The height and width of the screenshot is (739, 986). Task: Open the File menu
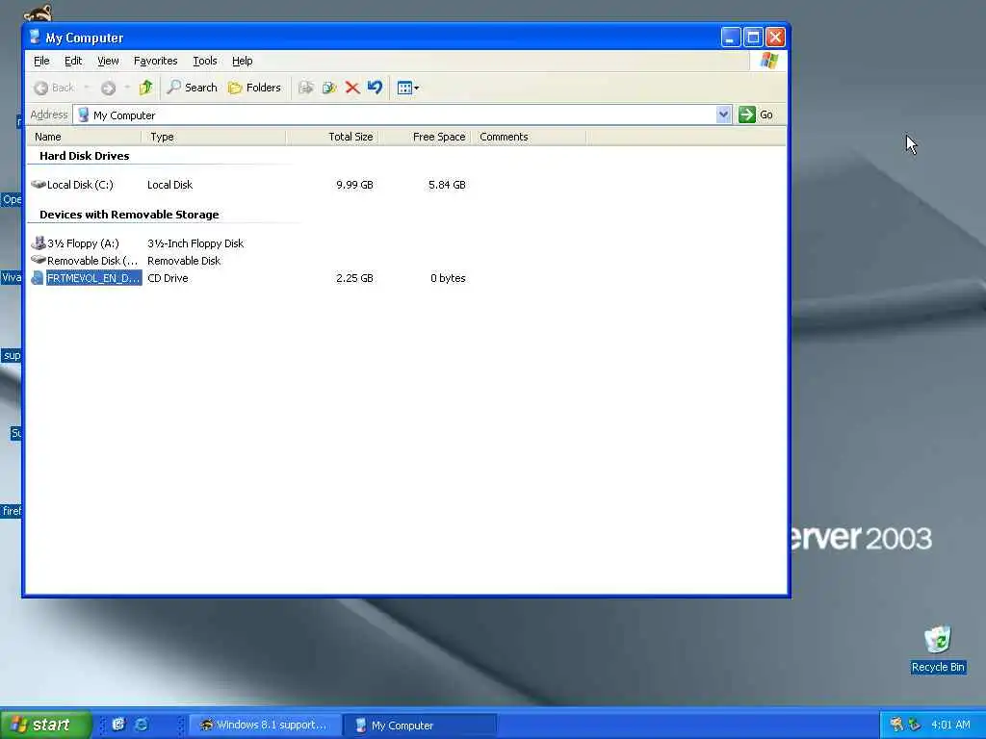41,61
